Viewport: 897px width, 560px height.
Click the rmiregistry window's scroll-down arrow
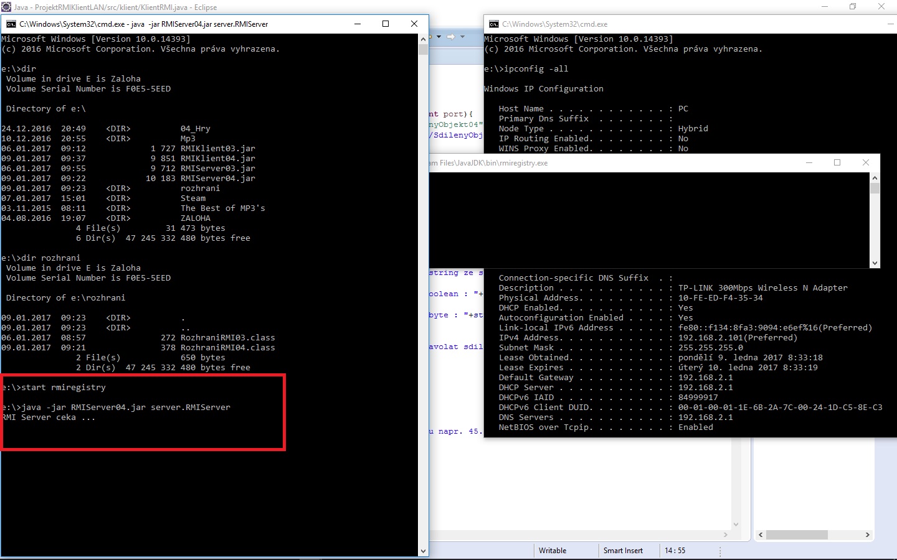coord(875,263)
